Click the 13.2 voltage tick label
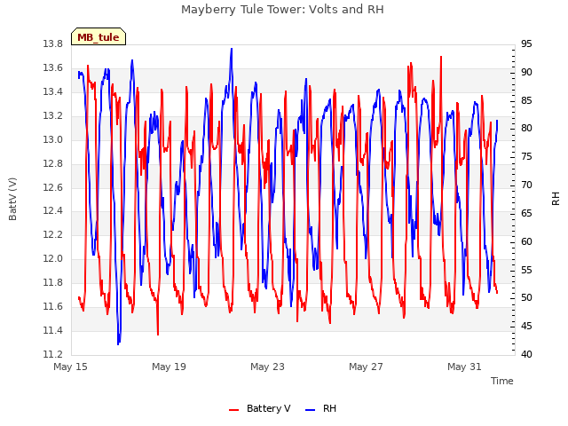 pos(52,116)
